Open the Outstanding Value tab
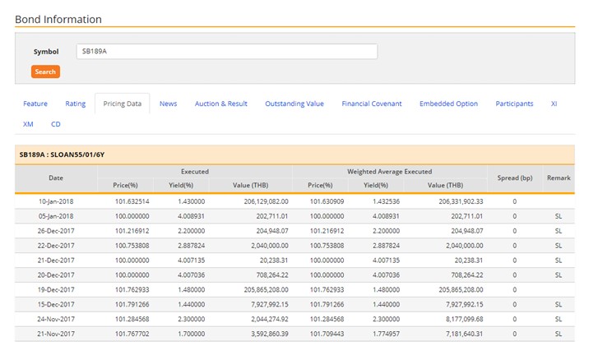Screen dimensions: 589x355 click(294, 104)
